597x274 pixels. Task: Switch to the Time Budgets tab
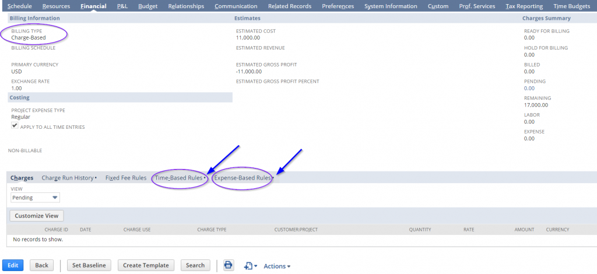pos(573,6)
